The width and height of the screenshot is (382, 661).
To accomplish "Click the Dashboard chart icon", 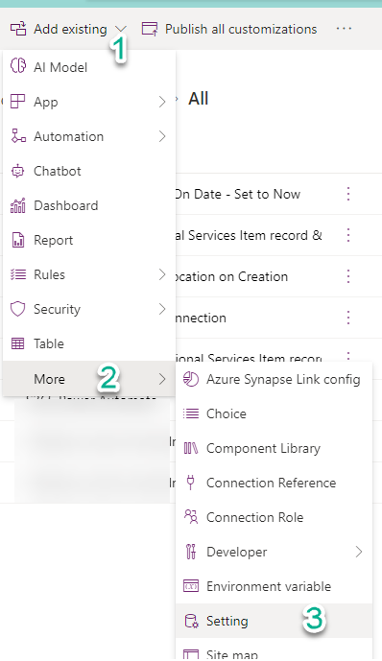I will coord(17,205).
